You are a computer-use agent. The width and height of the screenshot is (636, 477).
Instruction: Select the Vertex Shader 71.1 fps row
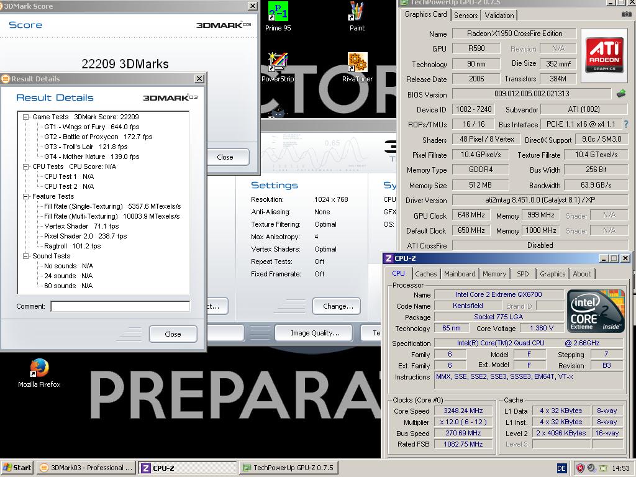coord(81,226)
